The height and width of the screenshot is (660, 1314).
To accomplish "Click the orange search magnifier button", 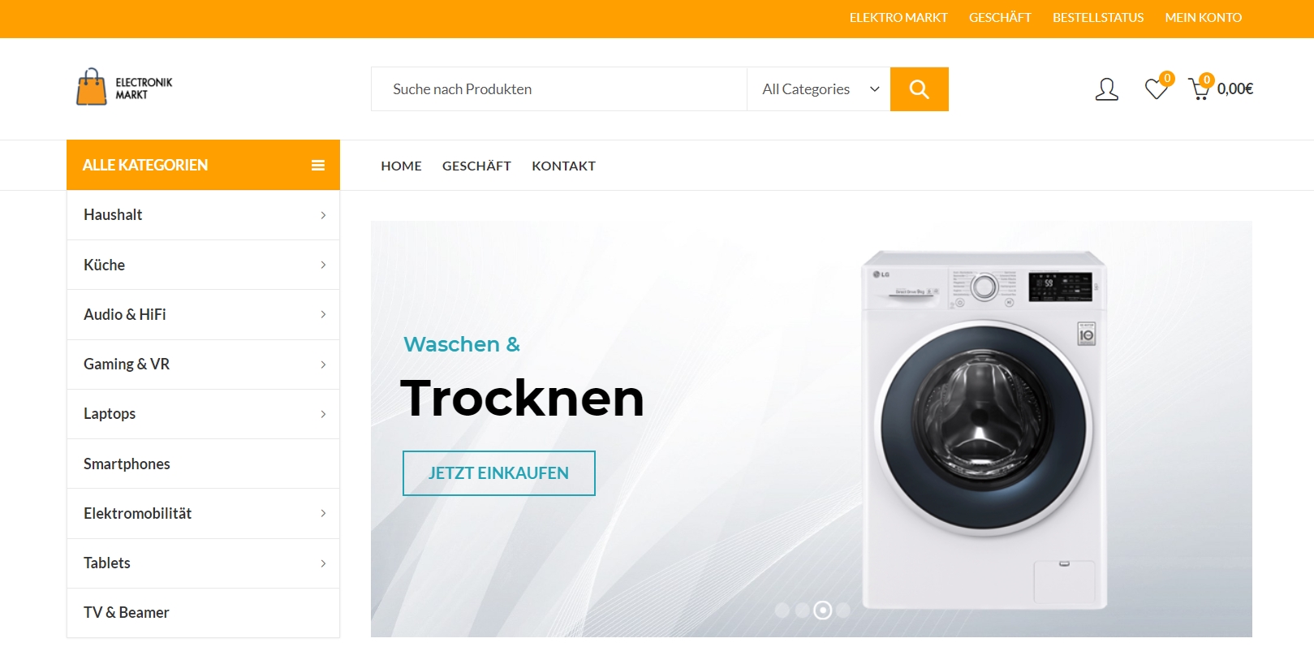I will pyautogui.click(x=919, y=89).
